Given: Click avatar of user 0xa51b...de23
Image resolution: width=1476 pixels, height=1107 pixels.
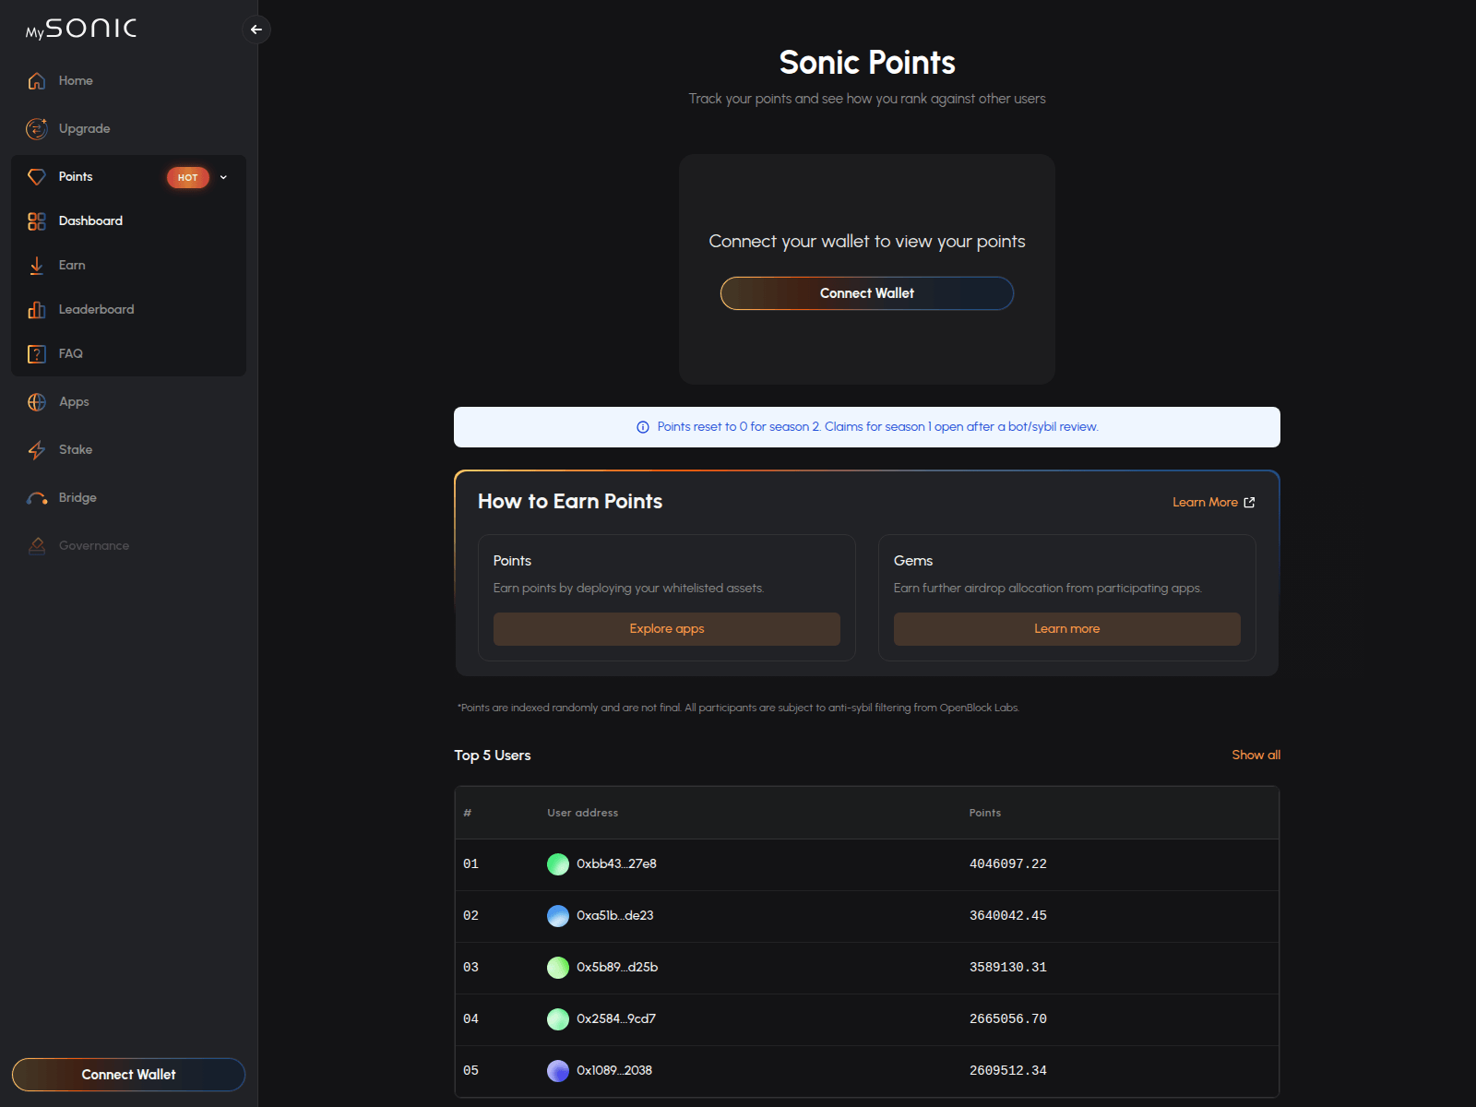Looking at the screenshot, I should pyautogui.click(x=558, y=916).
